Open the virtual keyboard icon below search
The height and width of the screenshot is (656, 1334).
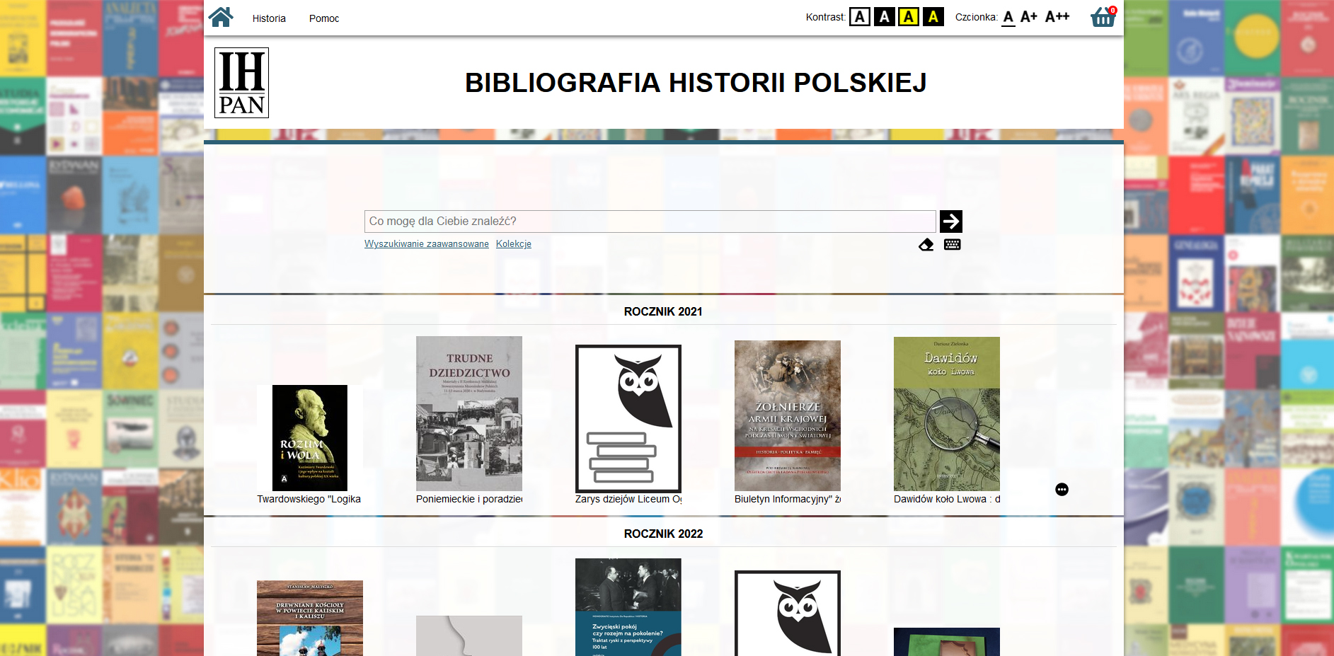951,244
